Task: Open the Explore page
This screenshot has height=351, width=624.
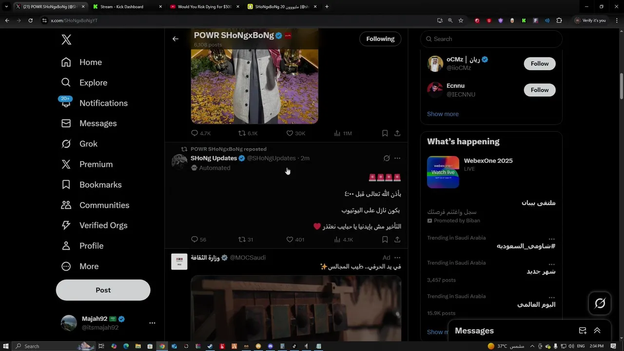Action: pos(84,83)
